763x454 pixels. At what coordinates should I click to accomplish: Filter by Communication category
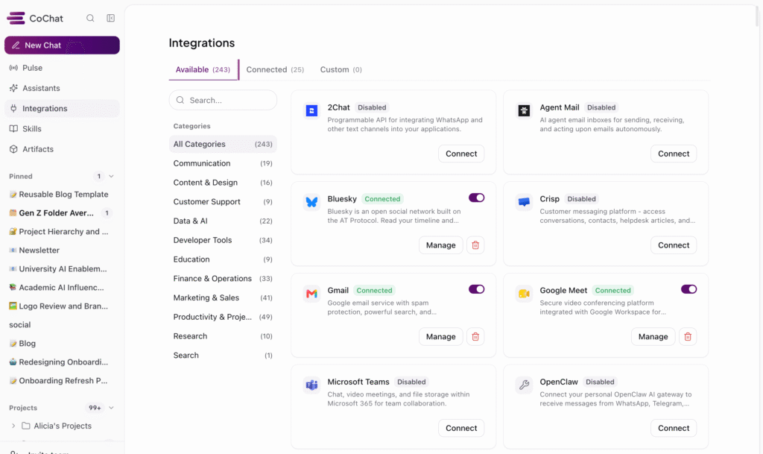pyautogui.click(x=223, y=163)
